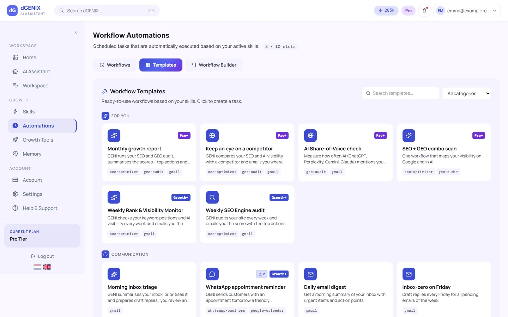This screenshot has height=317, width=508.
Task: Open the Morning inbox triage template
Action: click(149, 290)
